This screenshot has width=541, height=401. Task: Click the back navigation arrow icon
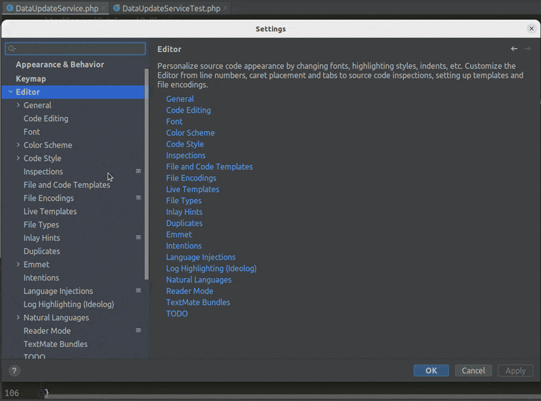pyautogui.click(x=514, y=49)
